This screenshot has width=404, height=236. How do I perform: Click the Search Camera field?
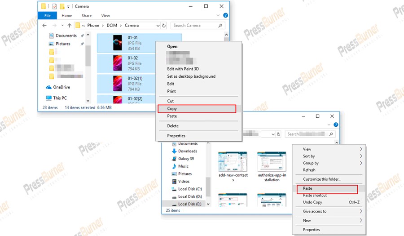(x=197, y=26)
